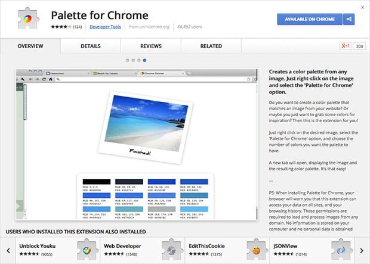
Task: Click the beach photo in the screenshot
Action: point(146,123)
